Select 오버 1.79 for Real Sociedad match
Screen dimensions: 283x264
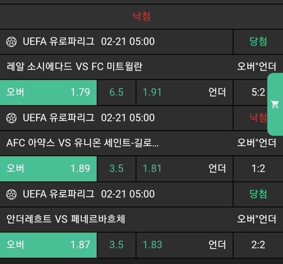coord(48,92)
